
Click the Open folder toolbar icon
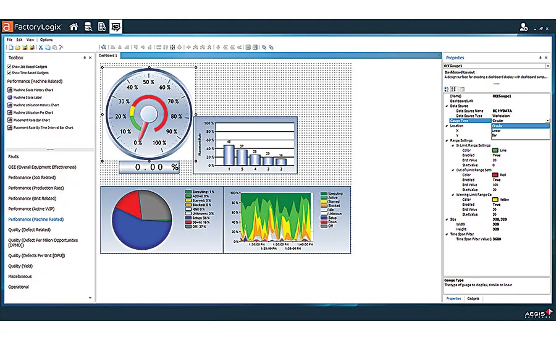click(x=18, y=47)
